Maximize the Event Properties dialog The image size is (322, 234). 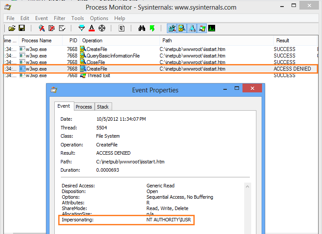tap(237, 88)
